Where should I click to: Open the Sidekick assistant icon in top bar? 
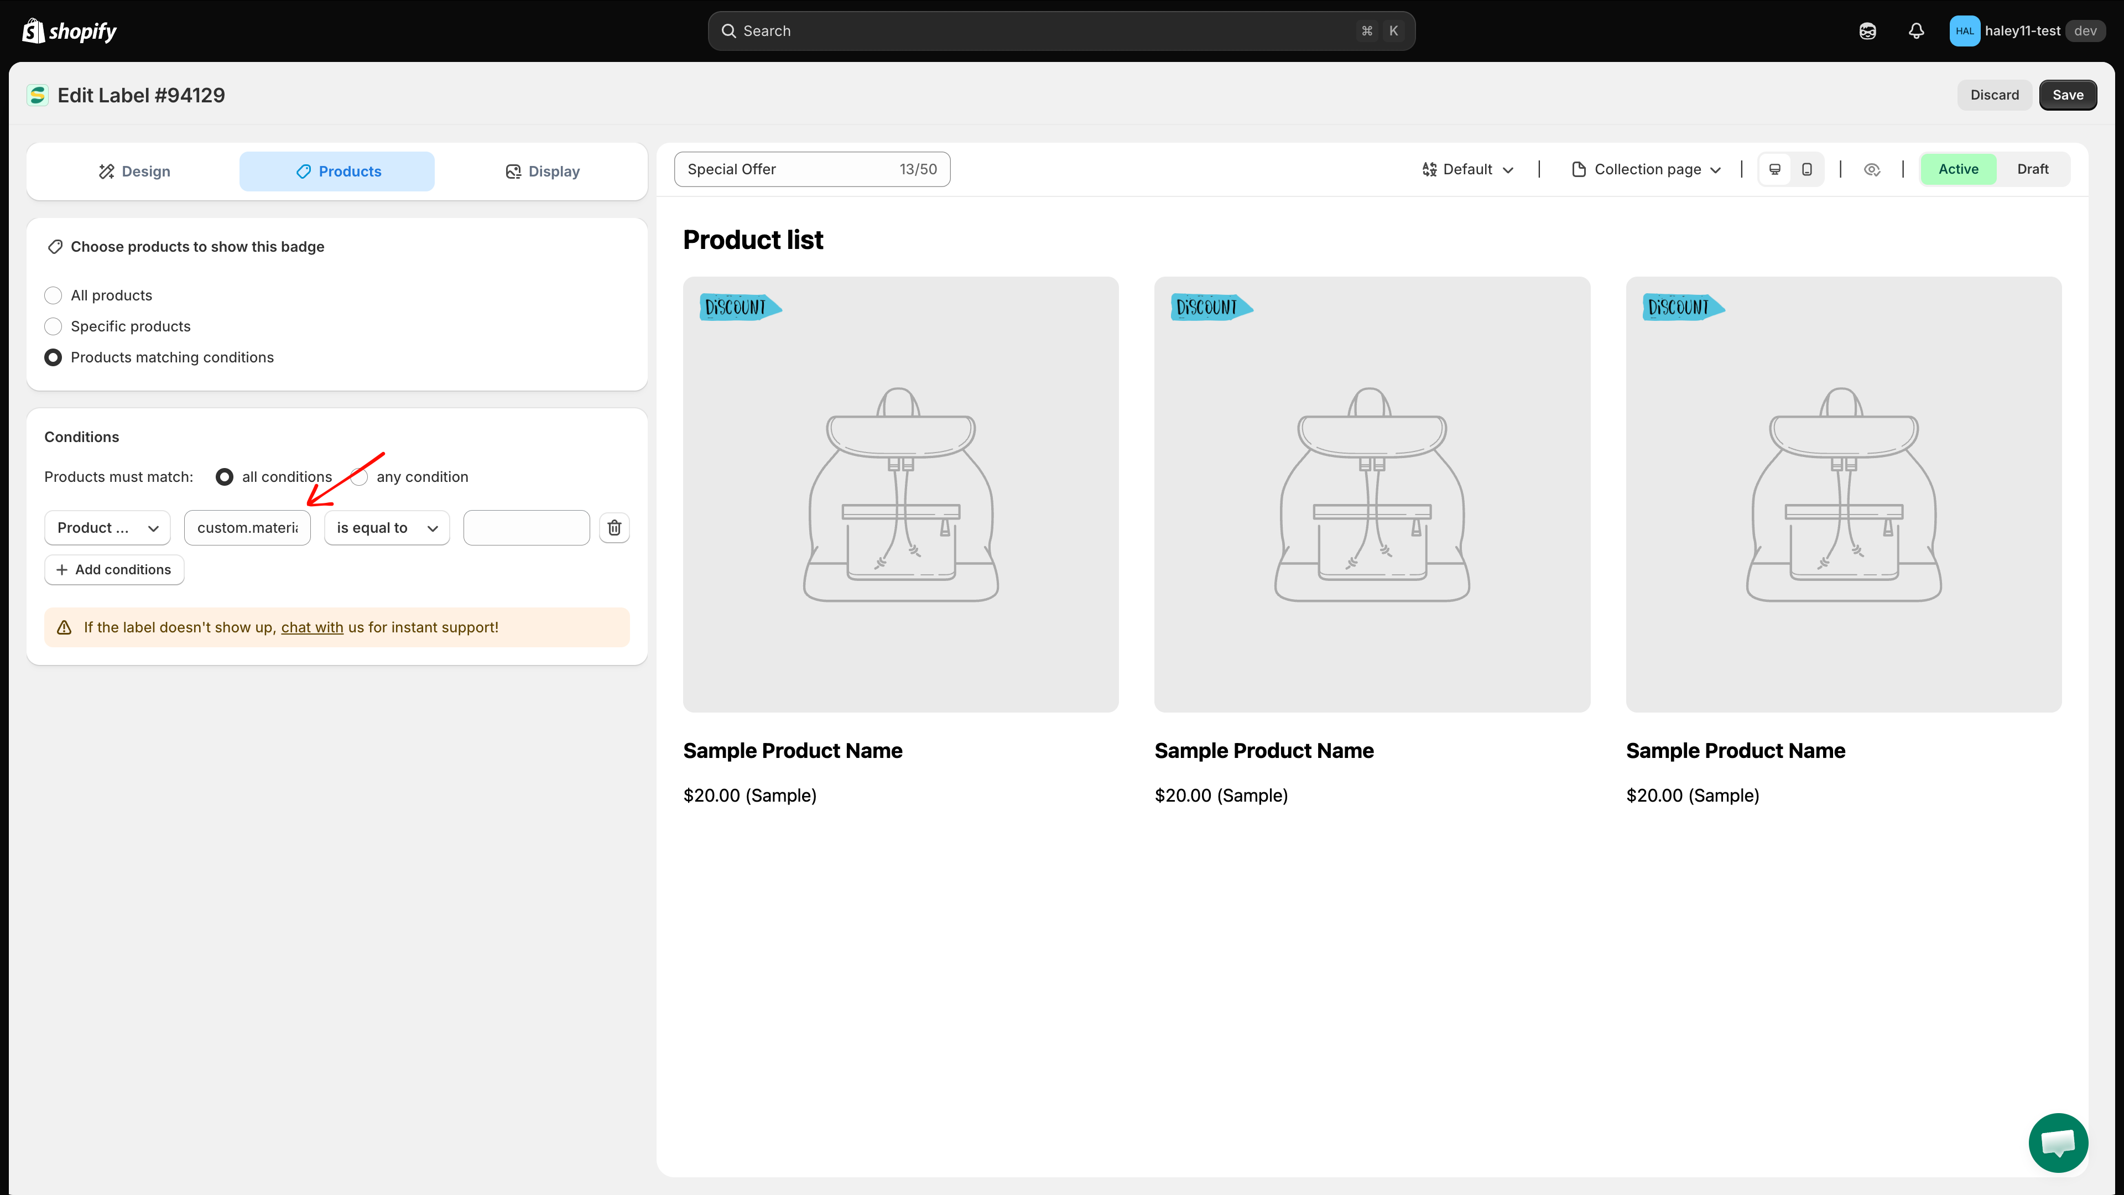coord(1867,30)
